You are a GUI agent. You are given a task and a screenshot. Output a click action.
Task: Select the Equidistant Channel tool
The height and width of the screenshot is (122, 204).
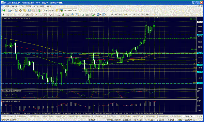[27, 15]
